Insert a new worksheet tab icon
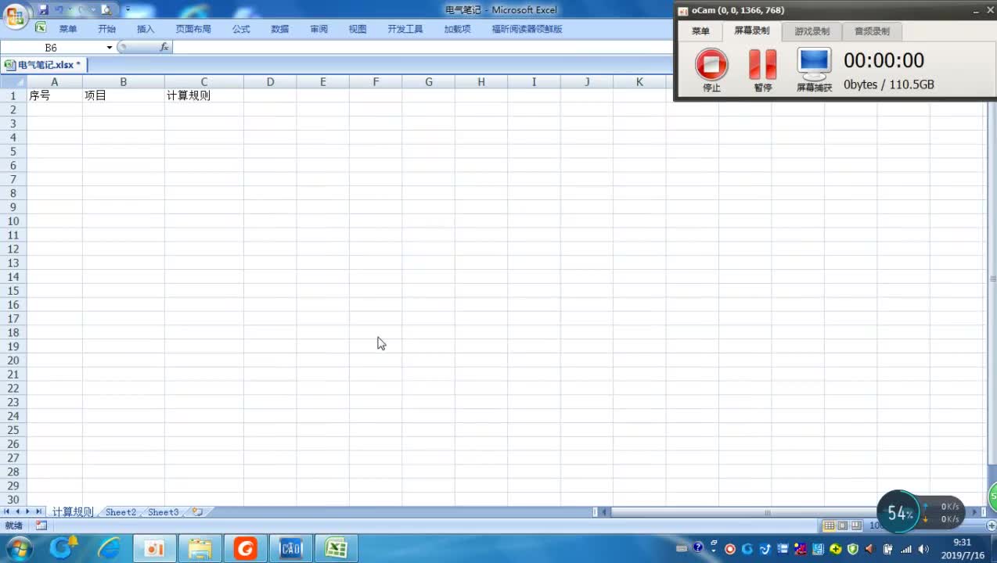 (x=197, y=512)
